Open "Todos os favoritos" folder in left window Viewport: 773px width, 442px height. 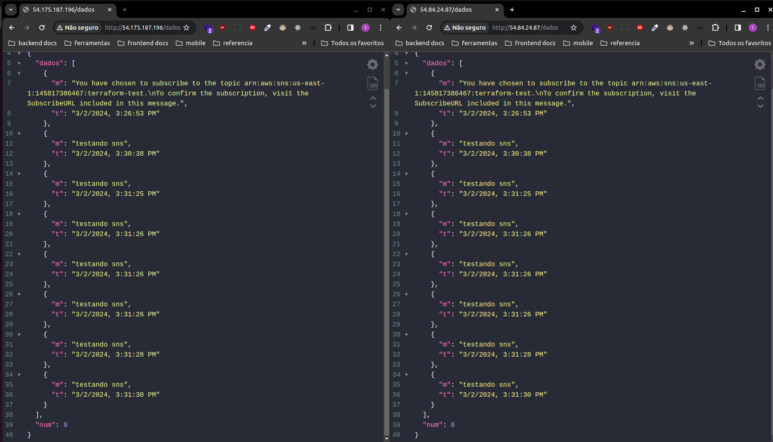tap(353, 43)
